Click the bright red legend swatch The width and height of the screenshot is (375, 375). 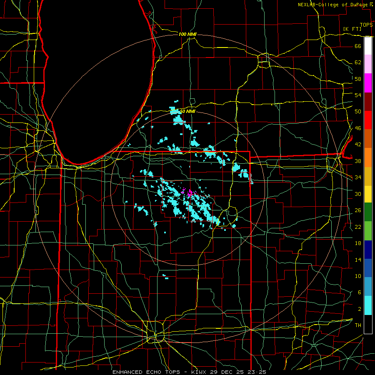click(x=368, y=120)
